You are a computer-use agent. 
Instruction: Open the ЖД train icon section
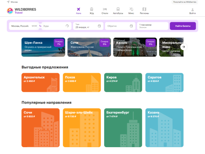click(x=91, y=9)
